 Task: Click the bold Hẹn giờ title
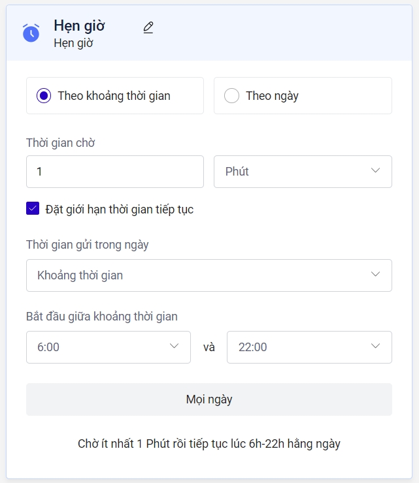click(x=79, y=25)
